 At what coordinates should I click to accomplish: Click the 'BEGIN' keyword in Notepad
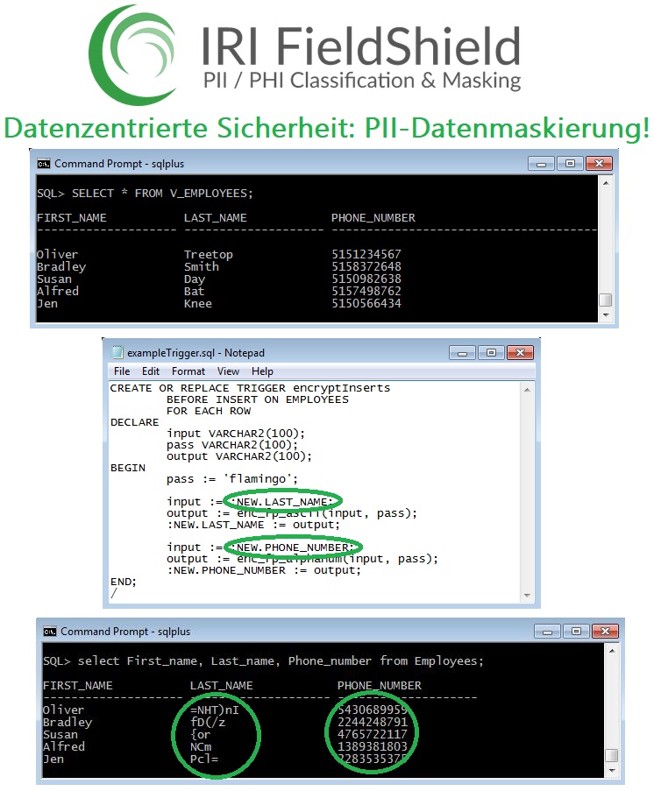pos(128,468)
